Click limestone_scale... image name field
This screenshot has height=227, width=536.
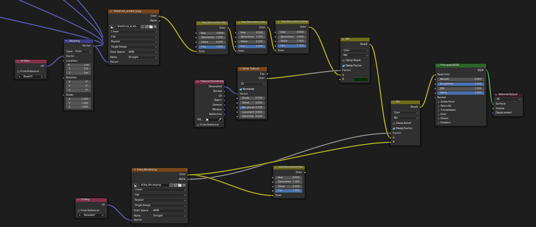tap(128, 26)
